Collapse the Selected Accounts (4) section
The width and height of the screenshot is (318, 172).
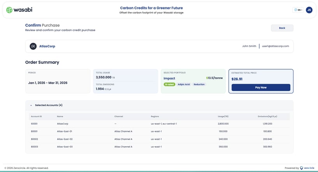tap(31, 105)
